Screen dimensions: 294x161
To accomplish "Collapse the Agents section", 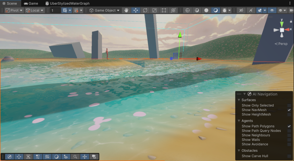I will pyautogui.click(x=239, y=121).
